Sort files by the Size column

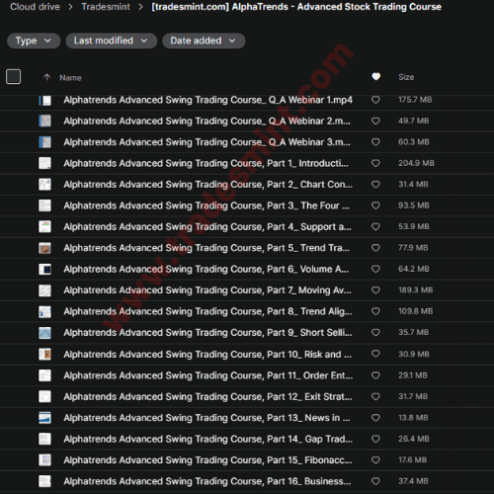(406, 77)
